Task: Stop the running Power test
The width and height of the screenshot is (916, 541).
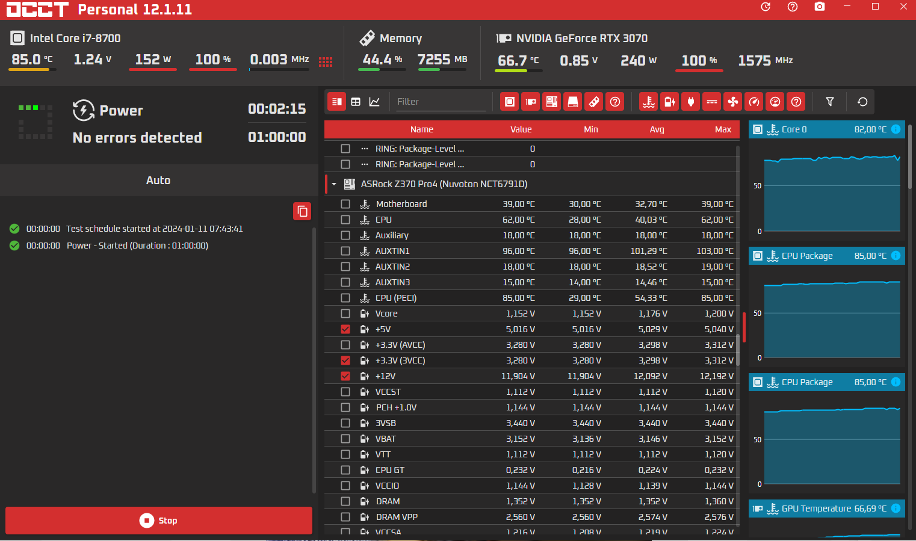Action: tap(159, 521)
